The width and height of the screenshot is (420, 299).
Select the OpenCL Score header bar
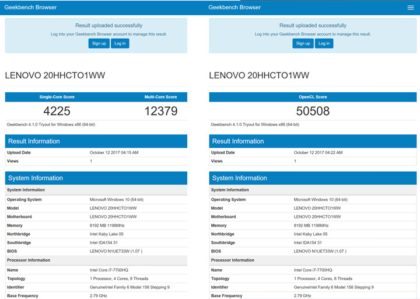coord(313,97)
